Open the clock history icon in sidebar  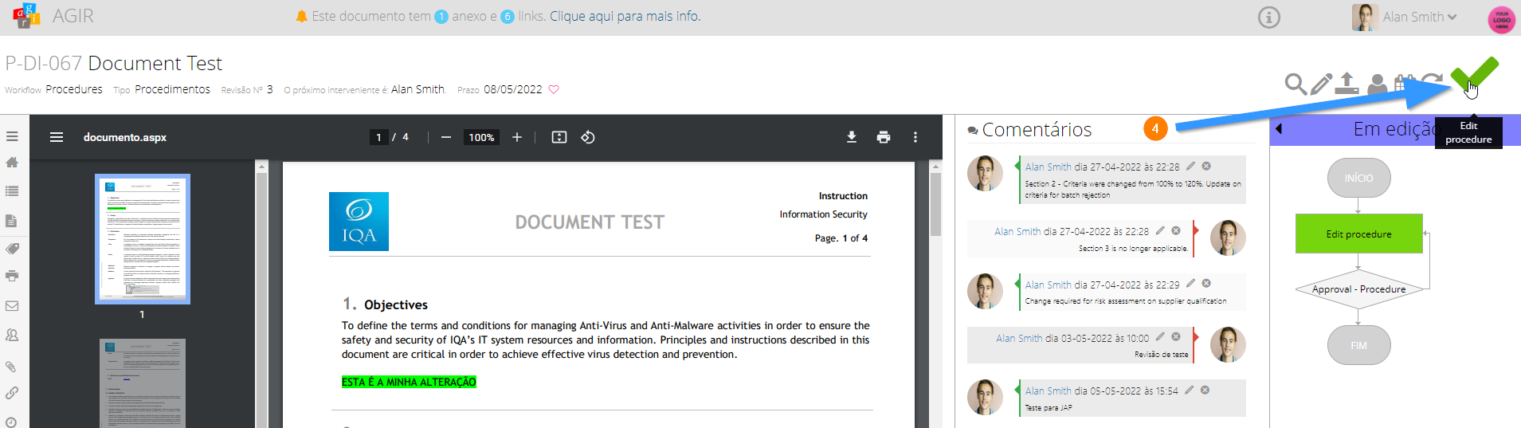(11, 422)
